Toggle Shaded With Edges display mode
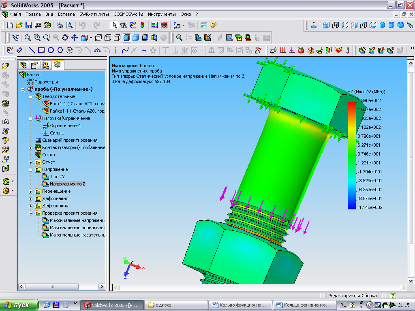Image resolution: width=415 pixels, height=311 pixels. point(126,38)
